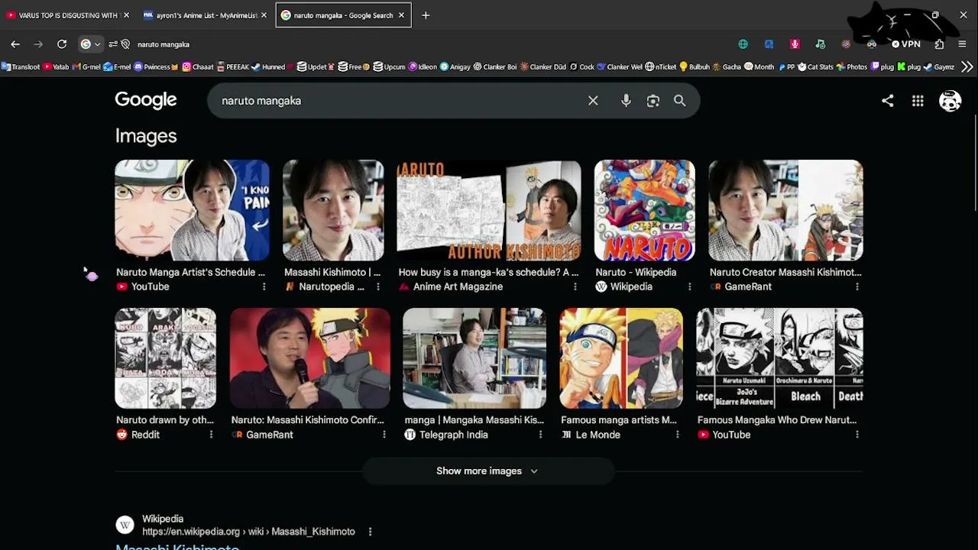Open more options for the Reddit result

pyautogui.click(x=211, y=435)
